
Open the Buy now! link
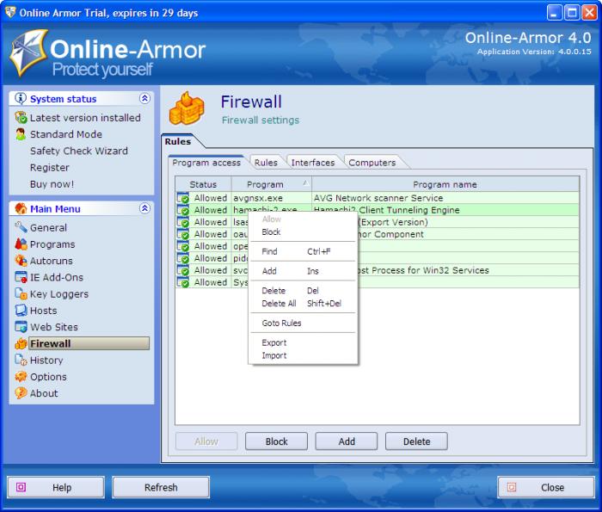(52, 184)
